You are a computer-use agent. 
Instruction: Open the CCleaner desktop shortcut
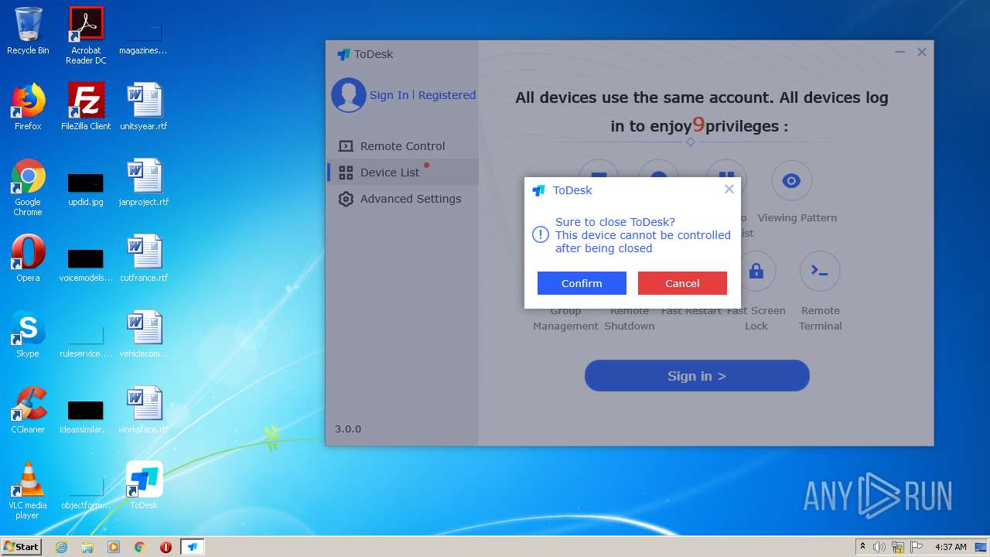[x=28, y=410]
